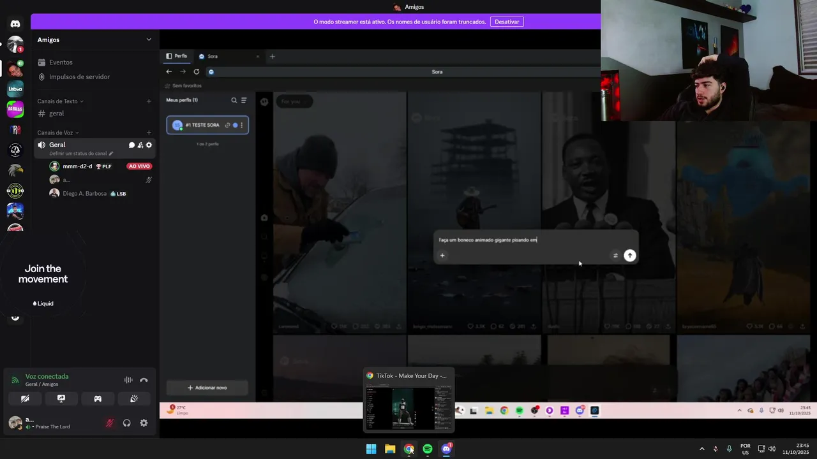
Task: Expand the Amigos server header menu
Action: click(94, 40)
